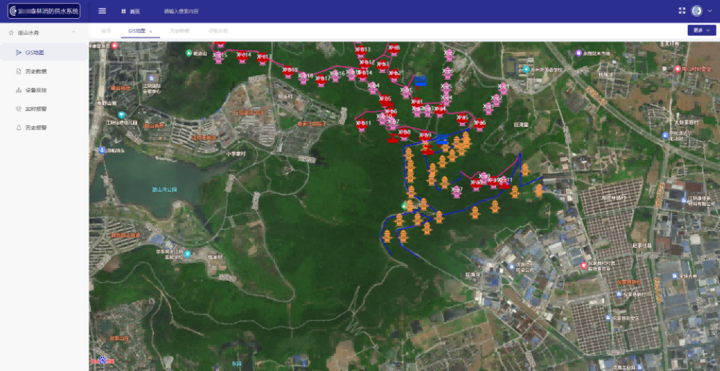Go to 实时报警 in the sidebar
720x371 pixels.
36,109
